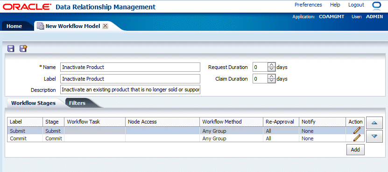Viewport: 388px width, 172px height.
Task: Click Any Group in the Commit row
Action: [x=214, y=138]
